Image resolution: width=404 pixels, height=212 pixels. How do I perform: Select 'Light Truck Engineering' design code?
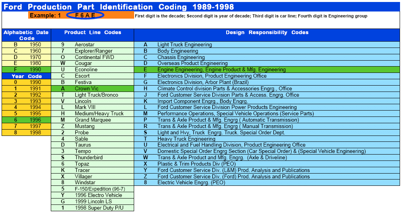point(267,44)
